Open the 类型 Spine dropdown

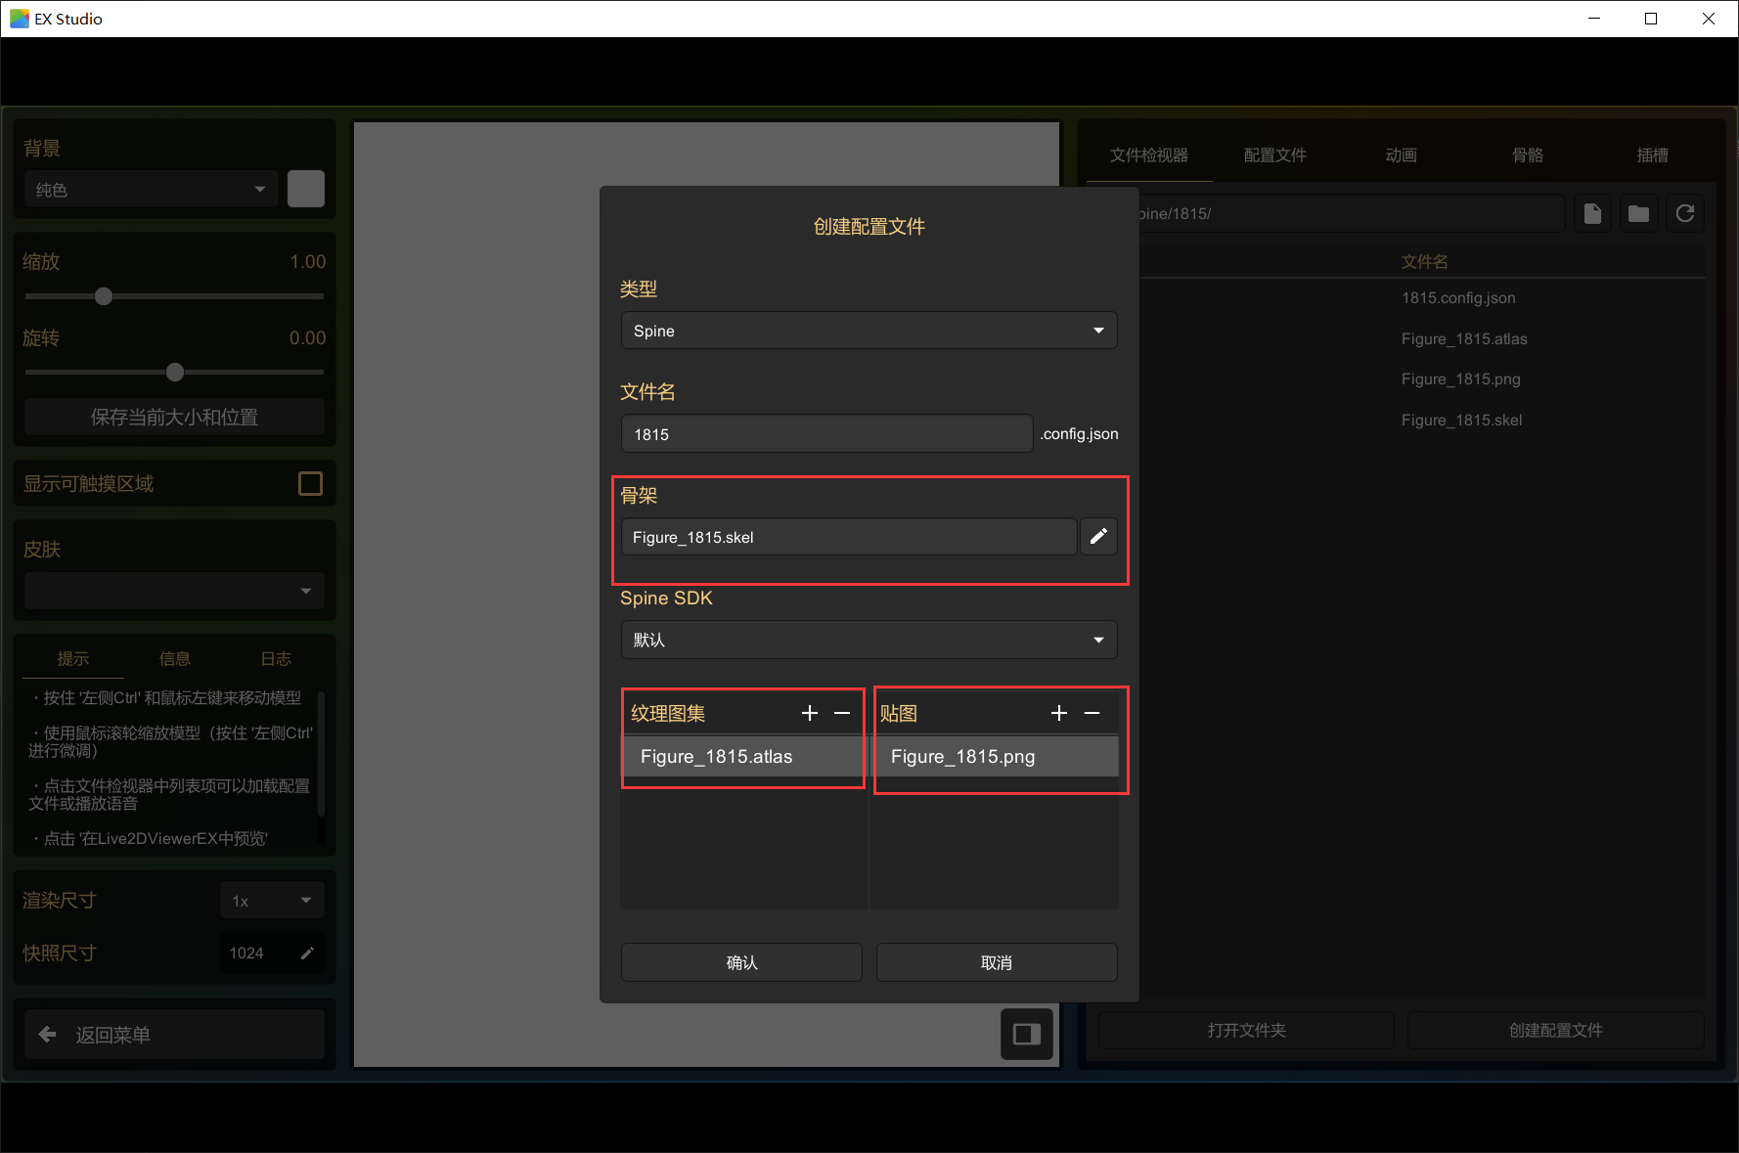pyautogui.click(x=869, y=331)
